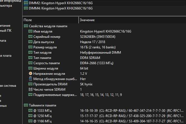186x124 pixels.
Task: Click the icon beside 'Имя модуля'
Action: [30, 31]
